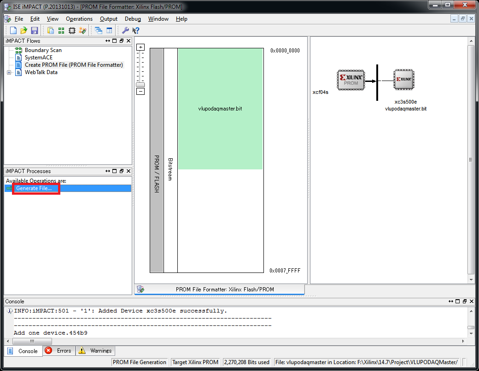Viewport: 479px width, 371px height.
Task: Click Generate File... operation
Action: point(34,188)
